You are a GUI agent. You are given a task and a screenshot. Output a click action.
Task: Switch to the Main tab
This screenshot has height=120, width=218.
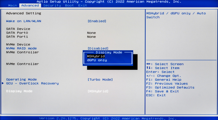13,6
